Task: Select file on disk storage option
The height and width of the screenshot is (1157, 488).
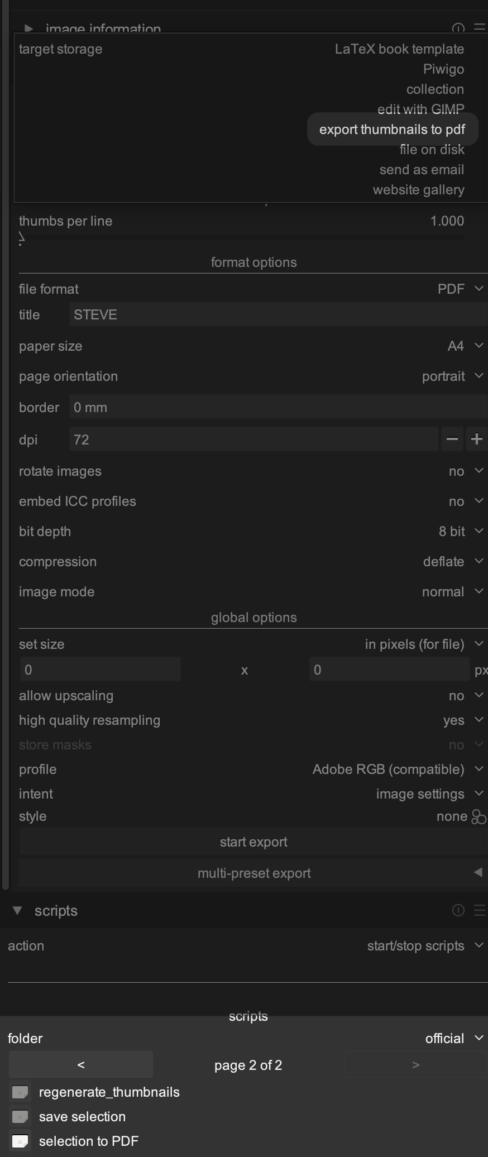Action: [x=432, y=150]
